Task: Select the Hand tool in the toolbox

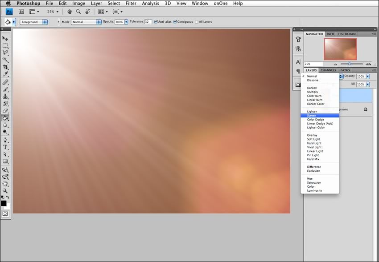Action: pyautogui.click(x=5, y=184)
